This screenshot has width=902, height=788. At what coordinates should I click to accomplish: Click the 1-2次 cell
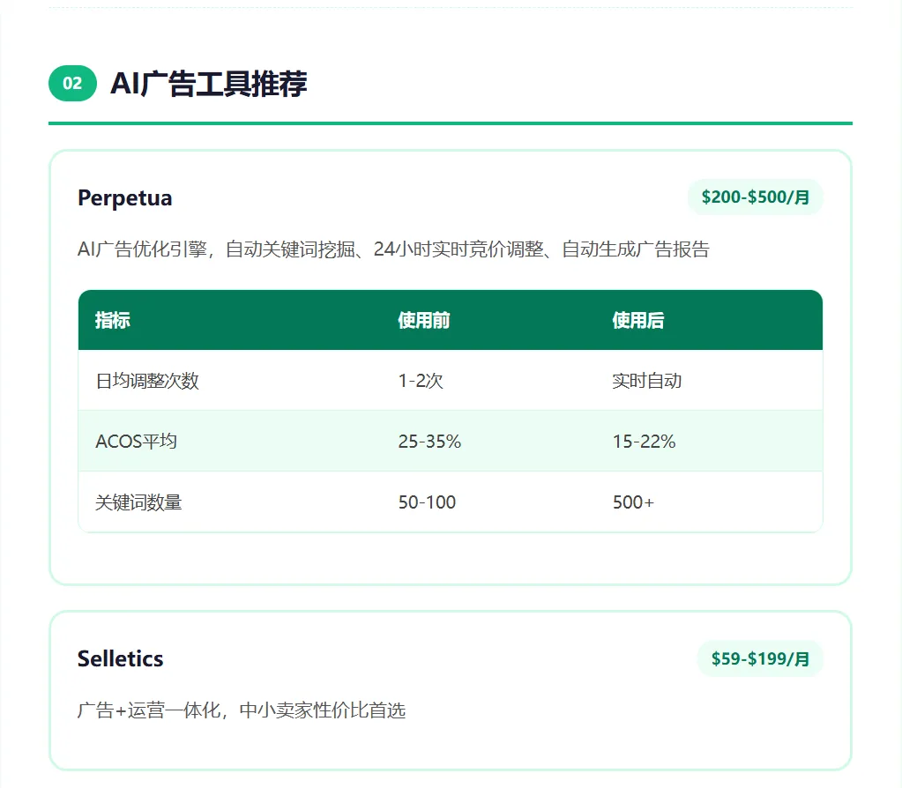point(421,381)
